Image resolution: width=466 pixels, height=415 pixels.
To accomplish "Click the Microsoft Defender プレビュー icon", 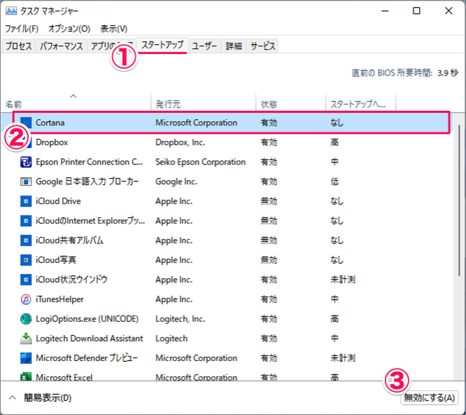I will click(26, 358).
